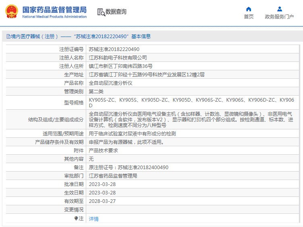Open 政务服务门户 text link
The width and height of the screenshot is (303, 227).
tap(279, 17)
